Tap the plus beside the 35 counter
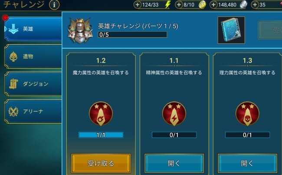The image size is (282, 175). tap(255, 5)
